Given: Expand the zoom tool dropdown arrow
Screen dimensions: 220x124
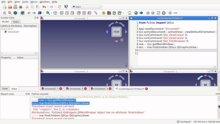Looking at the screenshot, I should pyautogui.click(x=52, y=13).
